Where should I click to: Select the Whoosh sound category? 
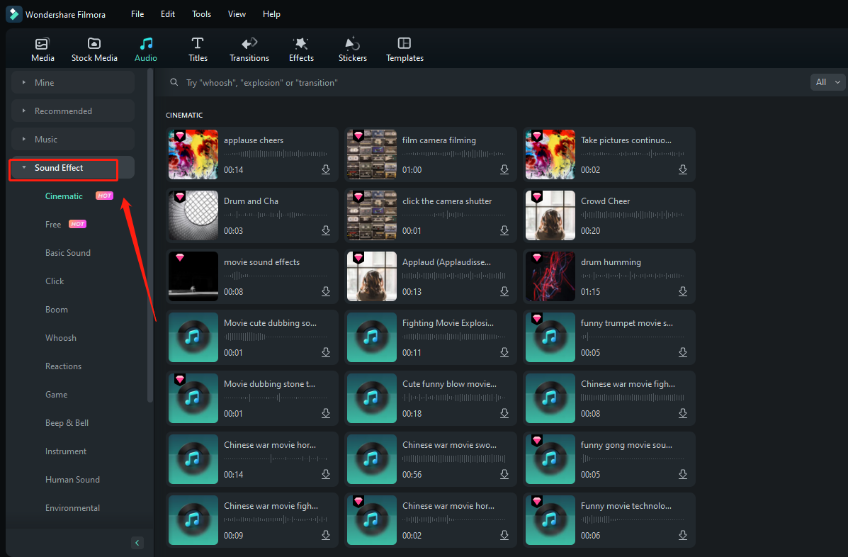click(61, 338)
